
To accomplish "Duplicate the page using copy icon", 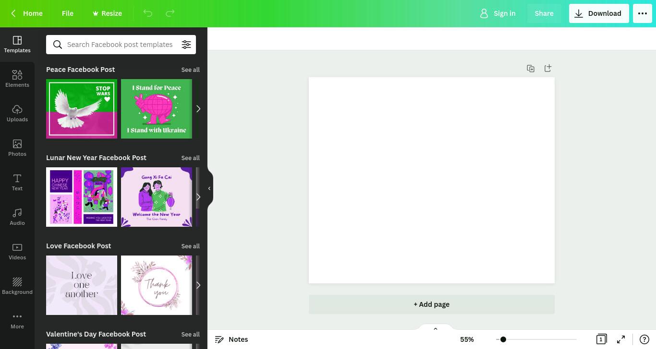I will (x=531, y=69).
